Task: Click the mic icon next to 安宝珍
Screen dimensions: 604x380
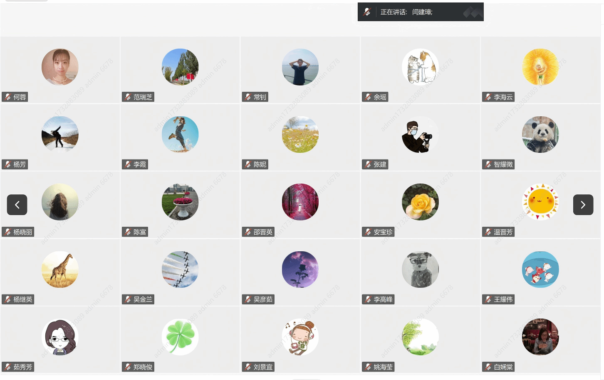Action: 368,232
